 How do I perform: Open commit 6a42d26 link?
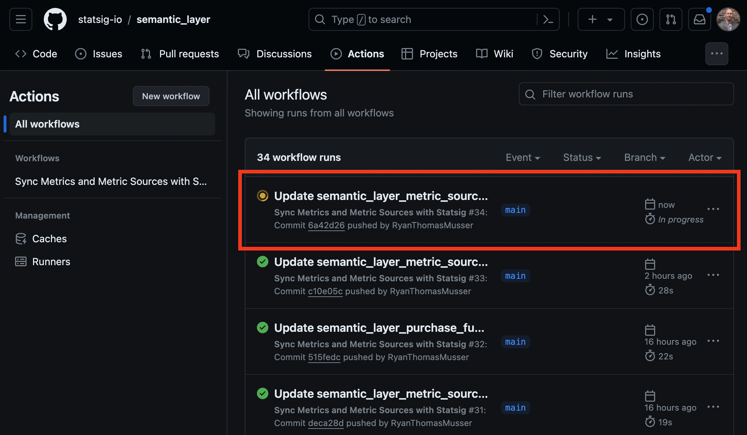click(326, 225)
